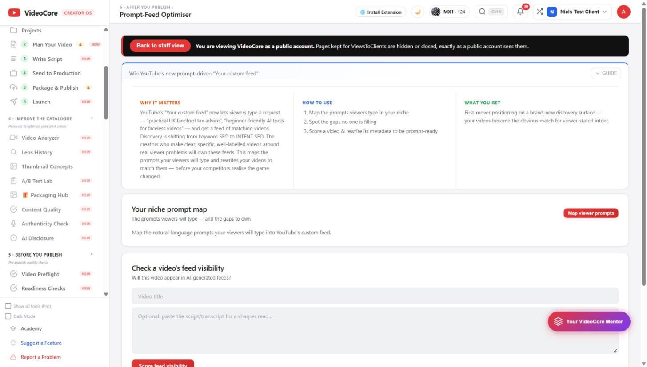Click the Thumbnail Concepts image icon

click(x=13, y=166)
